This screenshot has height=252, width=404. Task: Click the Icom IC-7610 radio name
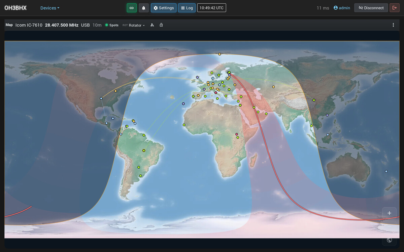coord(29,25)
